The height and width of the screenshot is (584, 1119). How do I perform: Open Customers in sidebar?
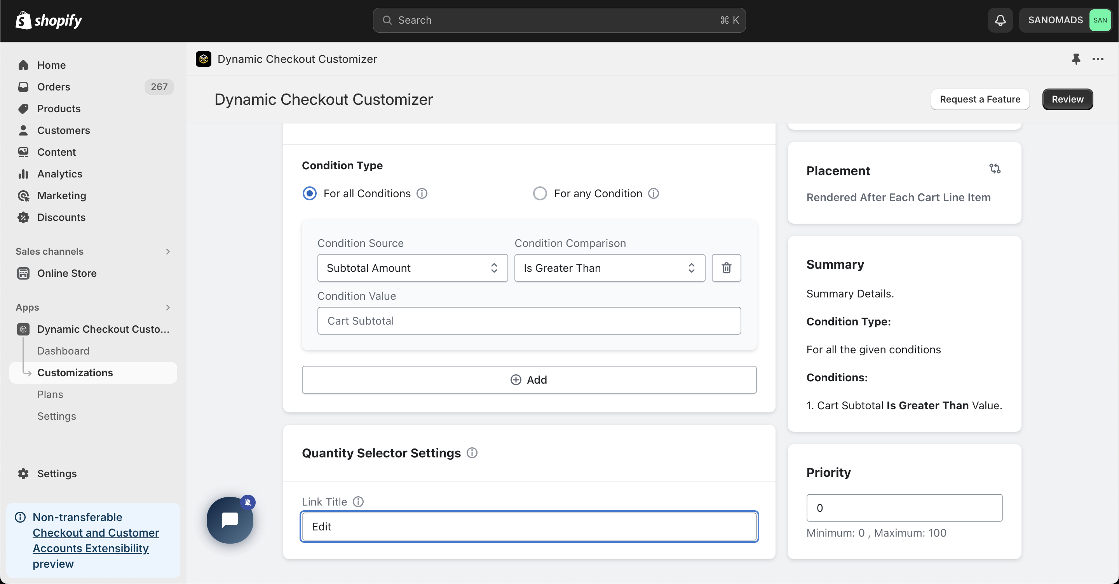click(x=93, y=130)
